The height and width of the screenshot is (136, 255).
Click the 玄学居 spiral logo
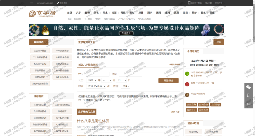point(32,14)
